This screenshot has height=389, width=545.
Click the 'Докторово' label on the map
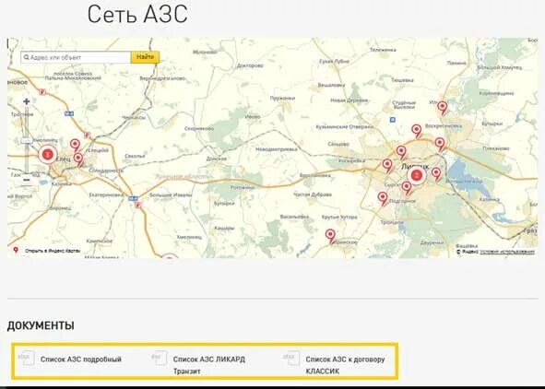pos(250,65)
